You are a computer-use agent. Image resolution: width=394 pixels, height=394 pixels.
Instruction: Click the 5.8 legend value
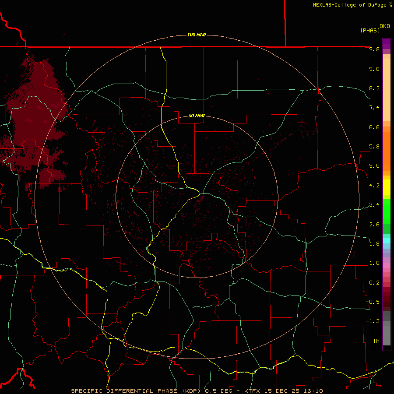pos(374,147)
